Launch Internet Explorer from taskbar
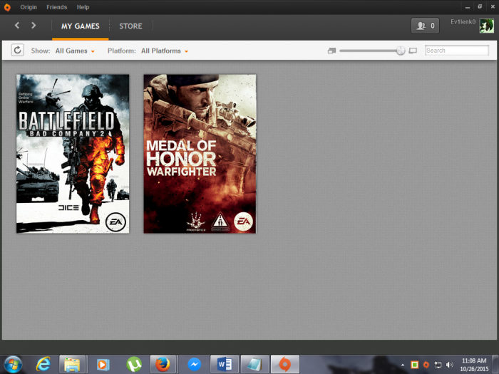499x374 pixels. click(x=43, y=365)
